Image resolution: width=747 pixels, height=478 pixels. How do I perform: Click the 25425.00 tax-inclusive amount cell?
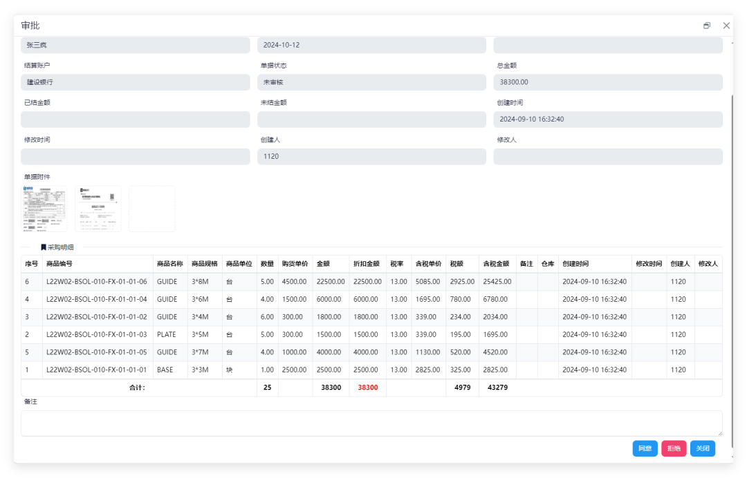[497, 282]
